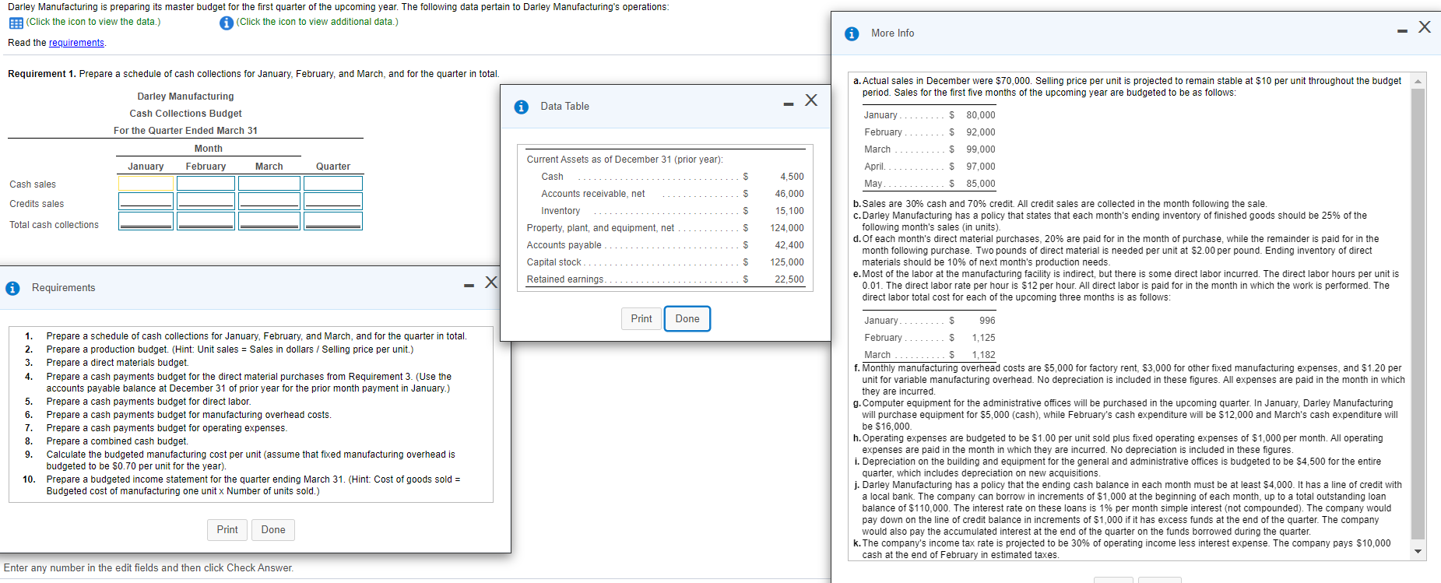Click the More Info scrollbar down arrow
Viewport: 1441px width, 583px height.
pos(1418,551)
